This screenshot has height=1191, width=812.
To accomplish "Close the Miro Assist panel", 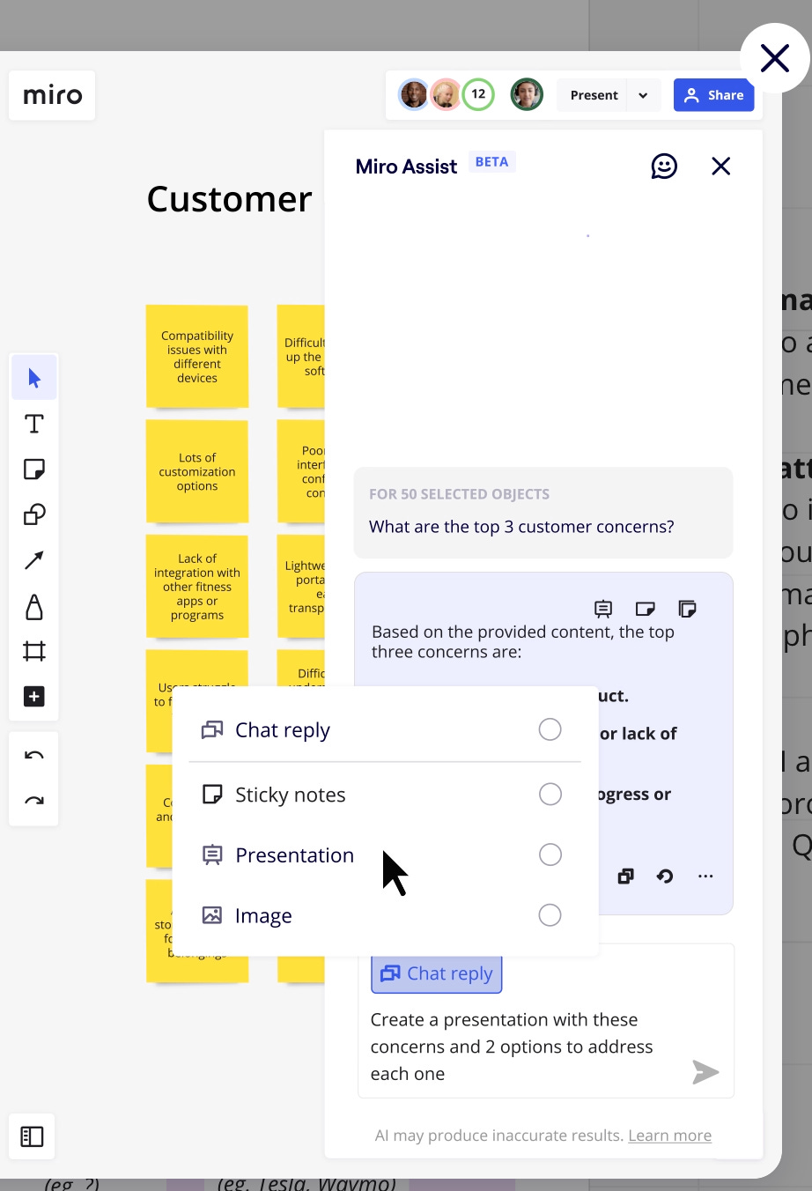I will (721, 166).
